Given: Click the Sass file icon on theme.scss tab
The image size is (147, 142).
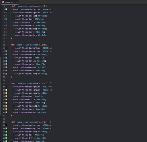Looking at the screenshot, I should 3,2.
